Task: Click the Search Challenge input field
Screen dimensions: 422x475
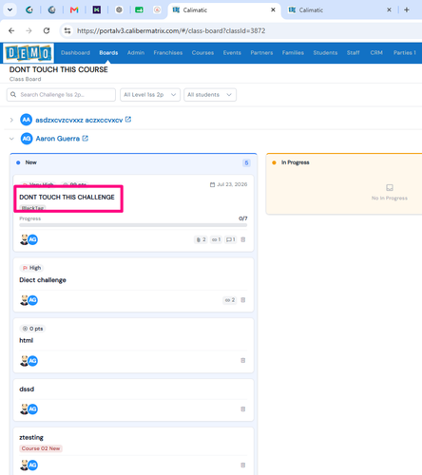Action: [x=61, y=95]
